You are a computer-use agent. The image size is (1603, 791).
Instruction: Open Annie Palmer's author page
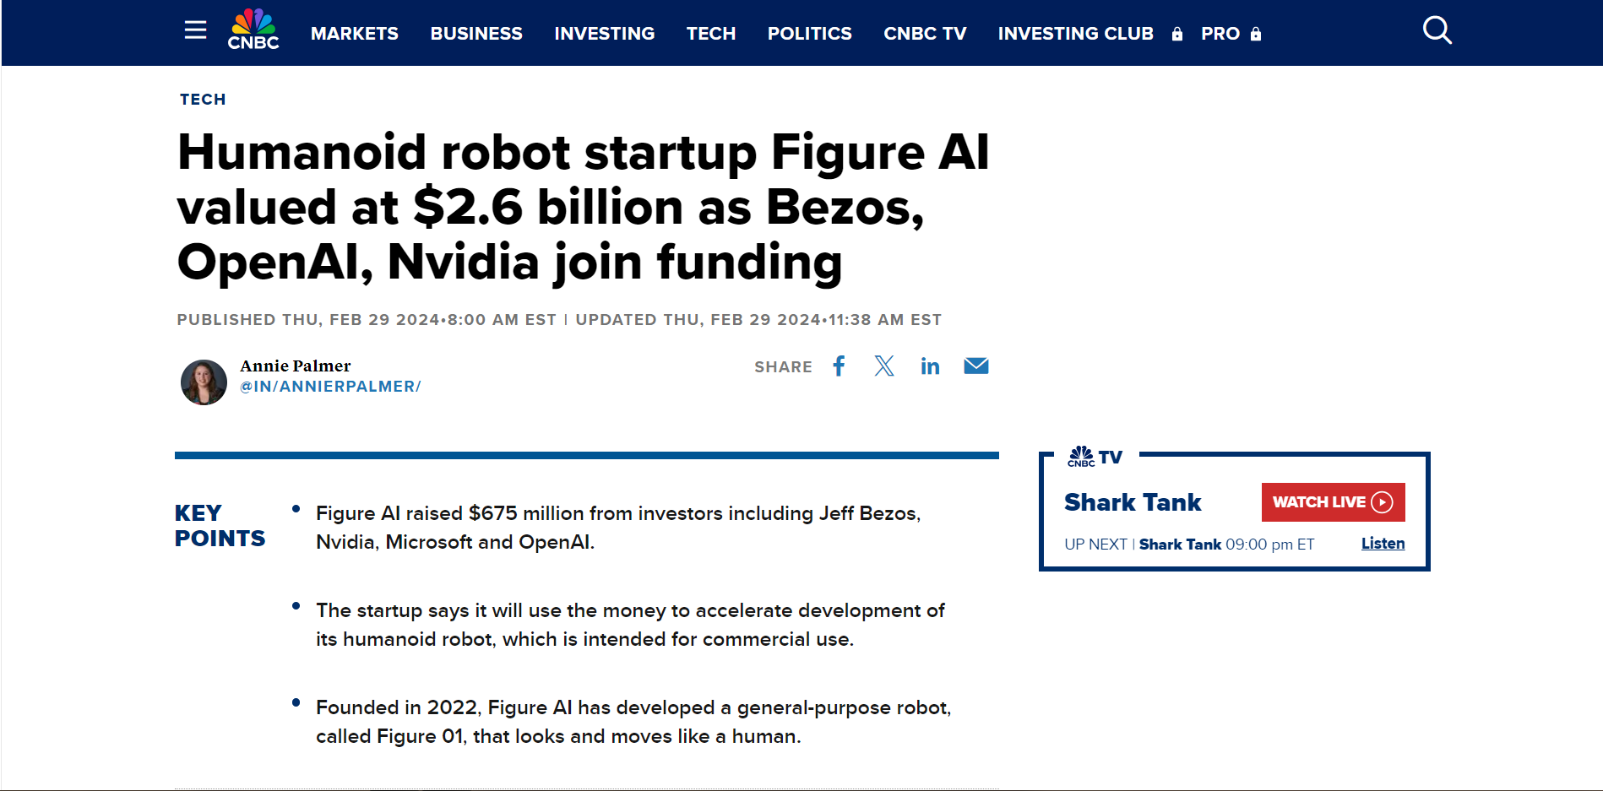pos(296,366)
